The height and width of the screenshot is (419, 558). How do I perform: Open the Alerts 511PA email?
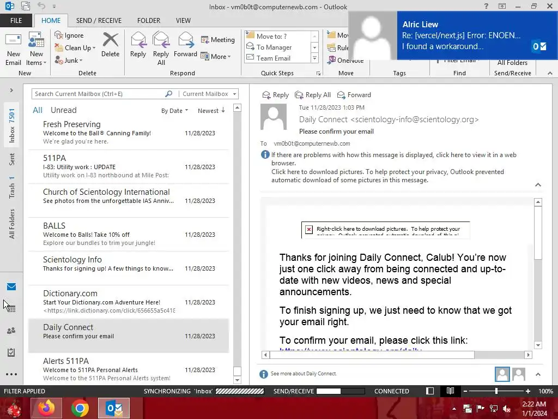(129, 369)
